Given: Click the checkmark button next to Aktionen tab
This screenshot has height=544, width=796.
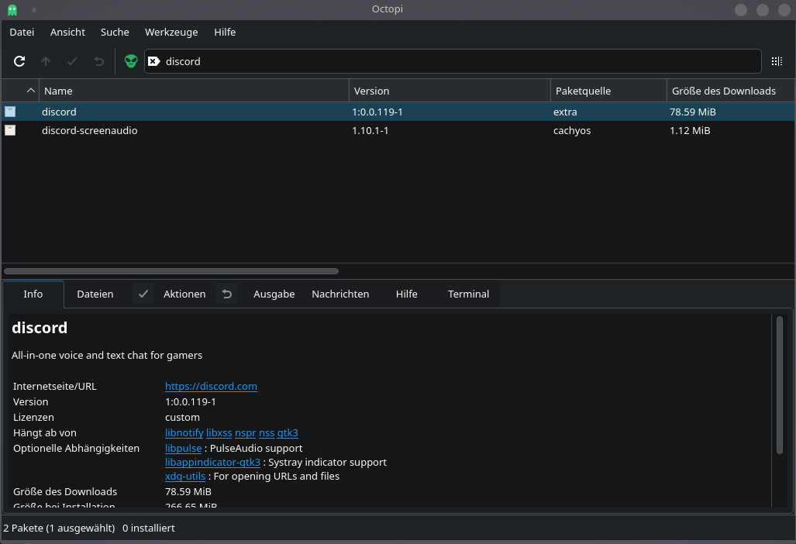Looking at the screenshot, I should pyautogui.click(x=143, y=294).
